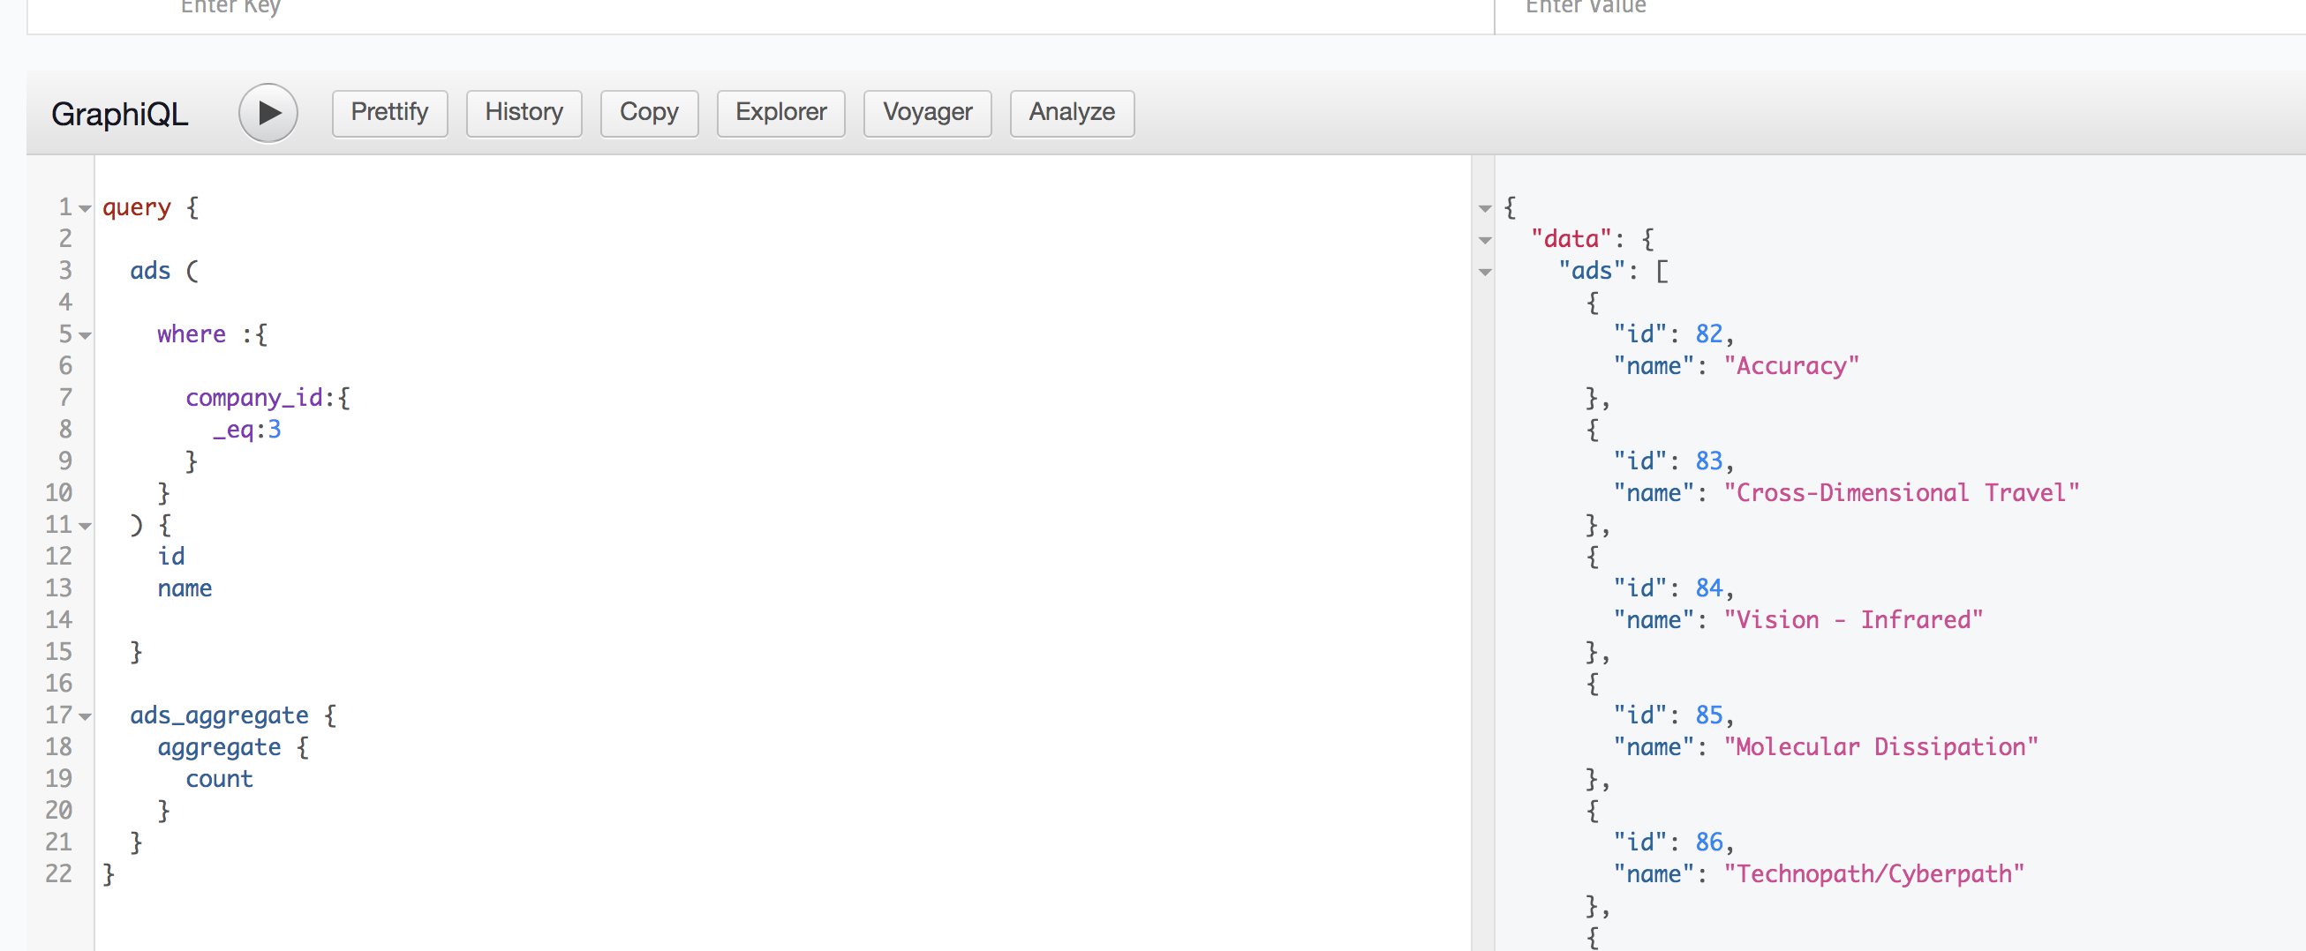Viewport: 2306px width, 951px height.
Task: Click line number 16 in the editor gutter
Action: (x=59, y=684)
